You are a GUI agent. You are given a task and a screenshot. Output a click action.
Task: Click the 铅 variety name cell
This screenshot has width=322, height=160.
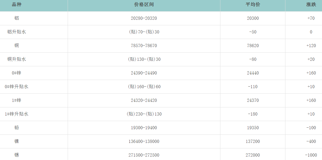coord(17,128)
